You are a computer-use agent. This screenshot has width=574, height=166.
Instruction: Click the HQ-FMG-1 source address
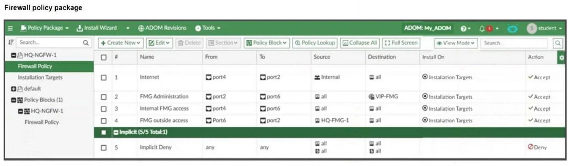(332, 120)
